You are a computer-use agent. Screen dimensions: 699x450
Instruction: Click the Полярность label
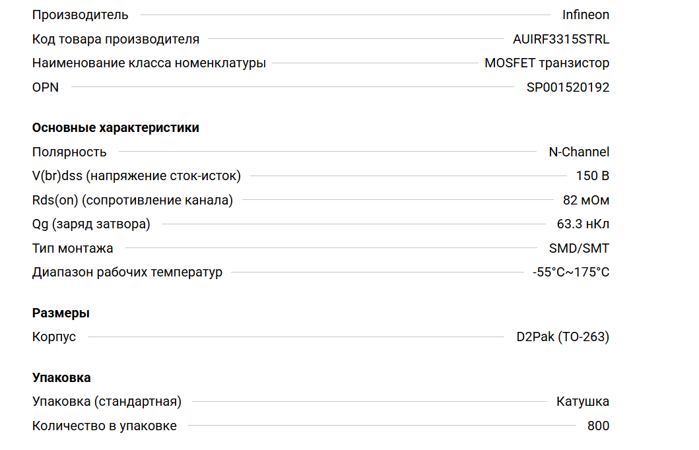click(69, 152)
